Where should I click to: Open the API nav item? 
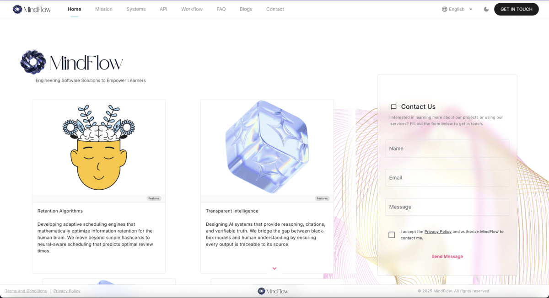[163, 9]
